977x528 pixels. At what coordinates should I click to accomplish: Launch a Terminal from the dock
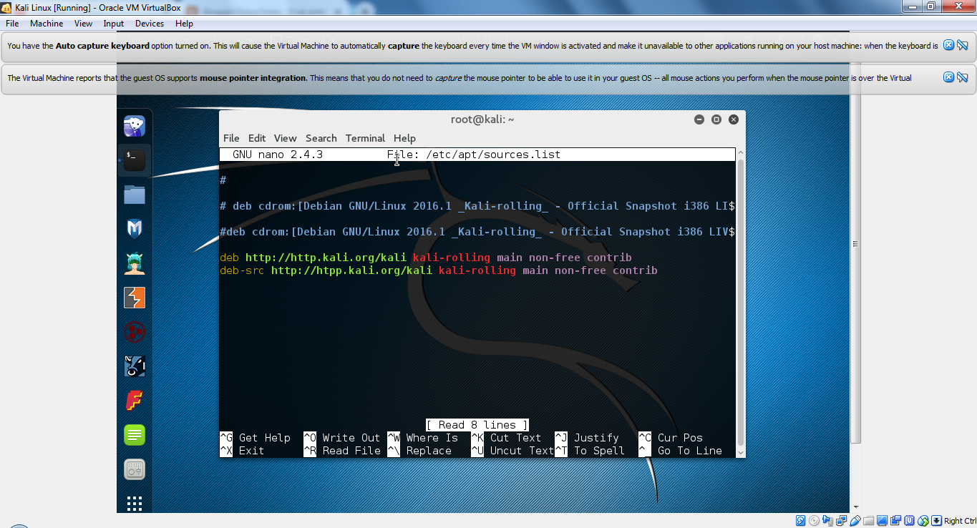click(x=134, y=159)
